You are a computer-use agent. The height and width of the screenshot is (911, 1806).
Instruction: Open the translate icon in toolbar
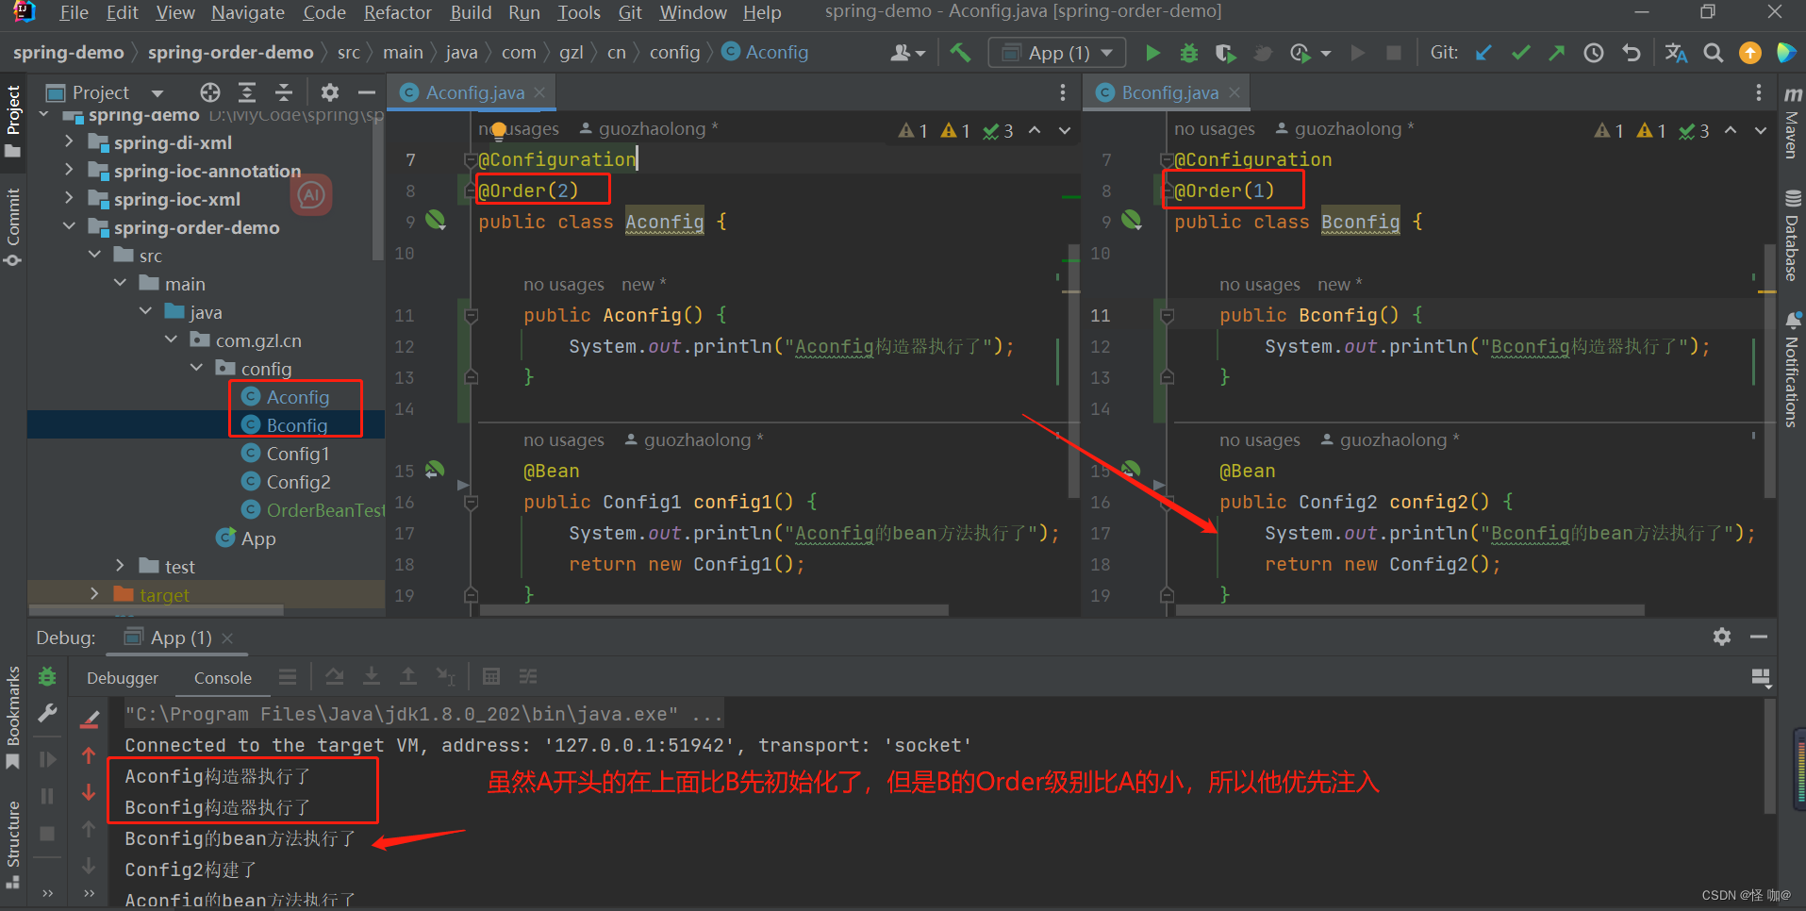coord(1676,53)
